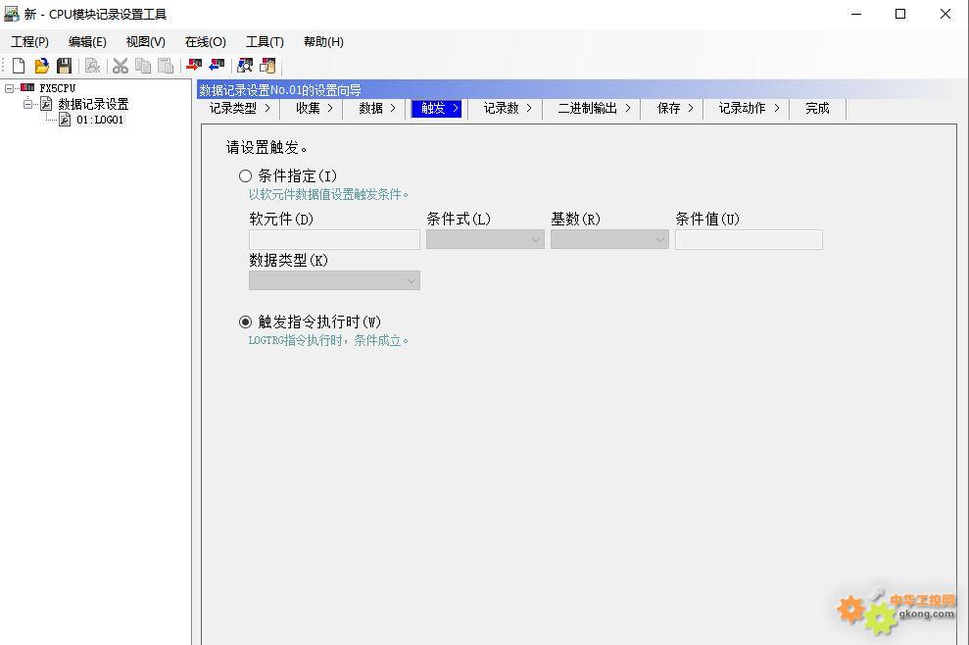This screenshot has height=645, width=969.
Task: Go to the 记录数 wizard step
Action: coord(507,108)
